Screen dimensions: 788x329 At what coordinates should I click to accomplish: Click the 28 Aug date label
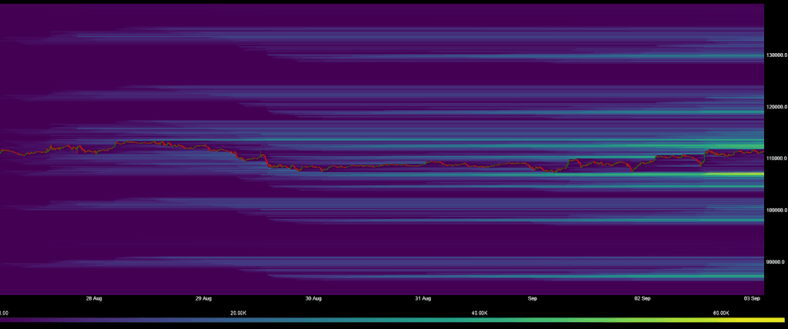click(x=94, y=297)
